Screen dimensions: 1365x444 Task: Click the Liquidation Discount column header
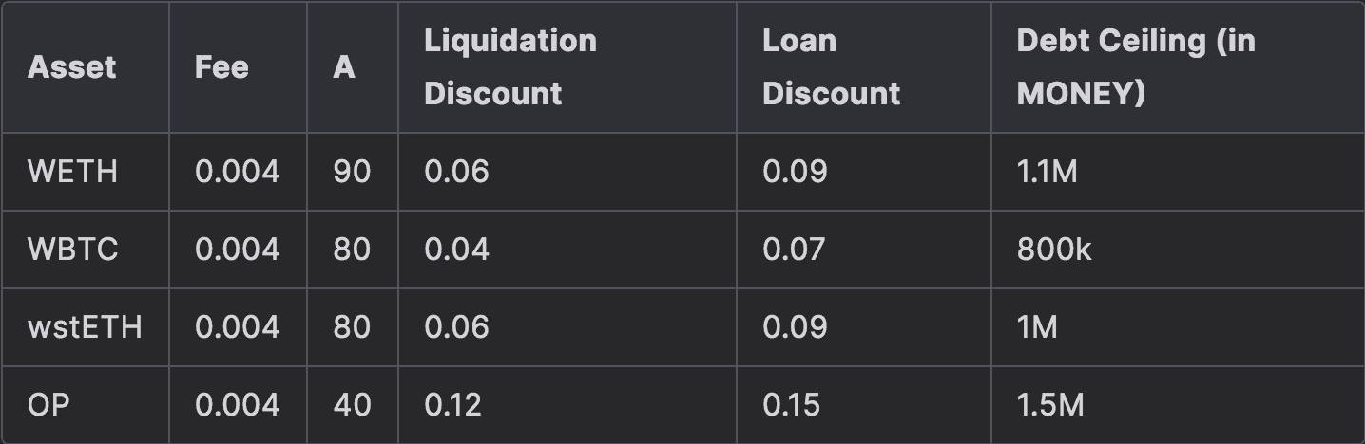(510, 67)
